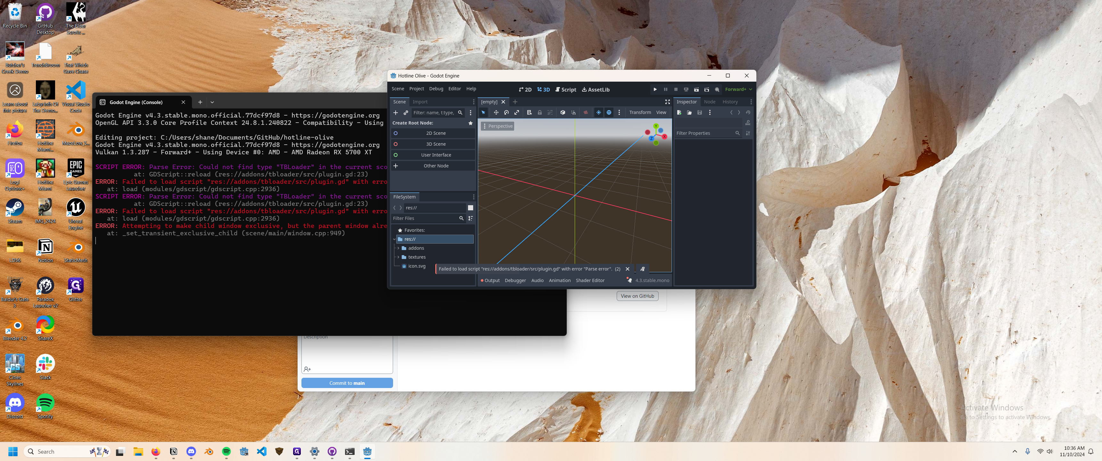
Task: Click the run remote debug icon
Action: point(686,89)
